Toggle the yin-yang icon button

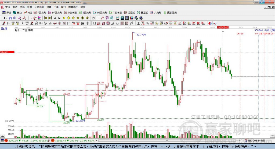pos(210,23)
